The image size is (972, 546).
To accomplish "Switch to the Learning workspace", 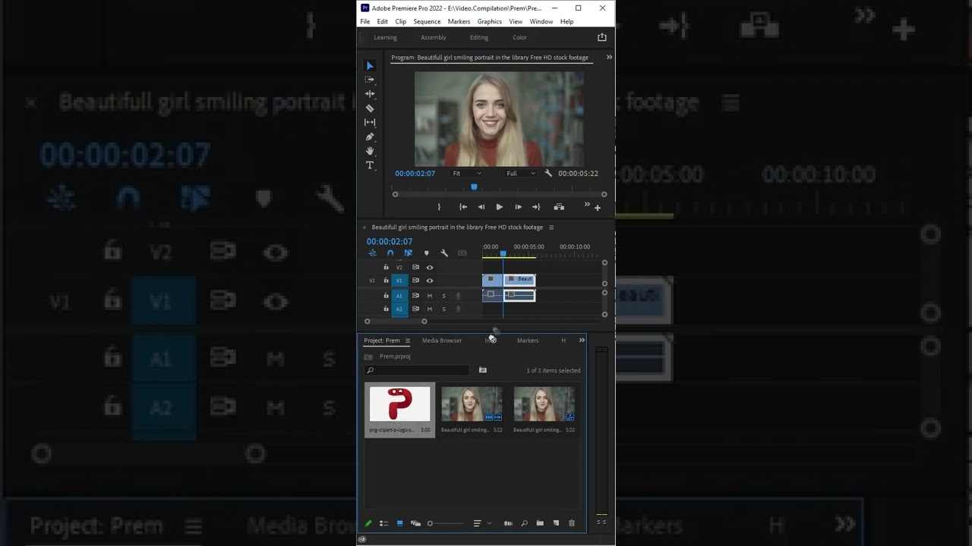I will click(385, 37).
